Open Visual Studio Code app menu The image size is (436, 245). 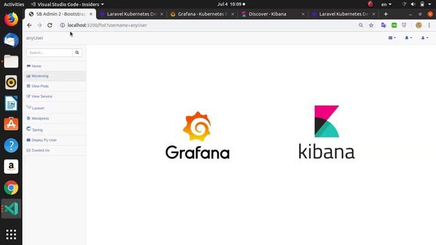(67, 5)
